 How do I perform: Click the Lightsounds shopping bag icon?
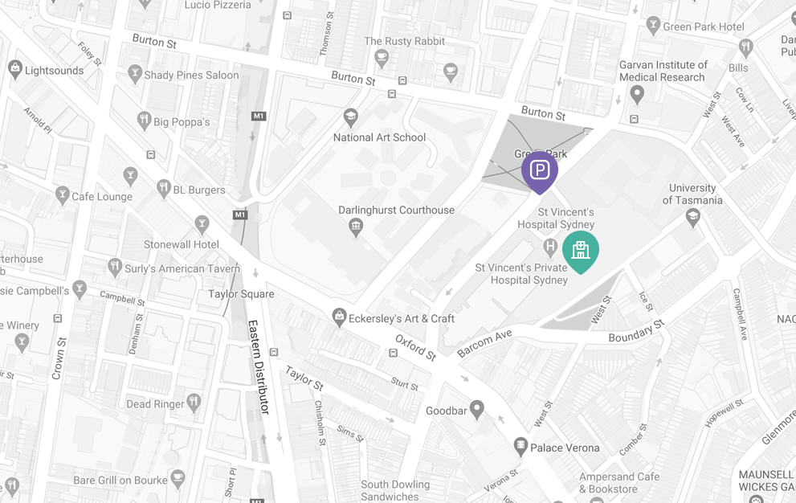pyautogui.click(x=15, y=70)
